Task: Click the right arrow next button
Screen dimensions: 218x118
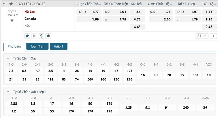Action: coord(213,36)
